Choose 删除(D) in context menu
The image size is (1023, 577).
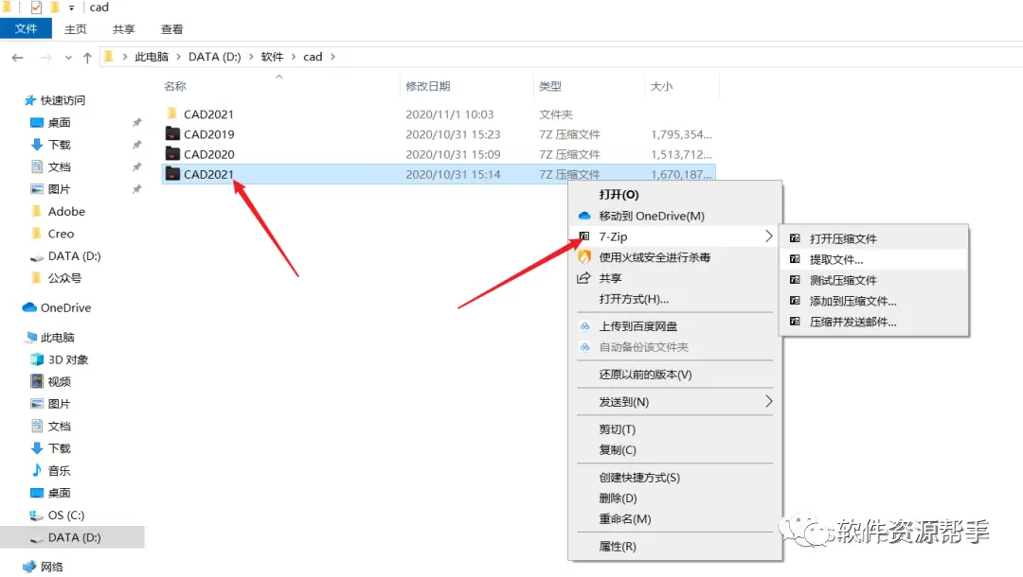tap(674, 498)
